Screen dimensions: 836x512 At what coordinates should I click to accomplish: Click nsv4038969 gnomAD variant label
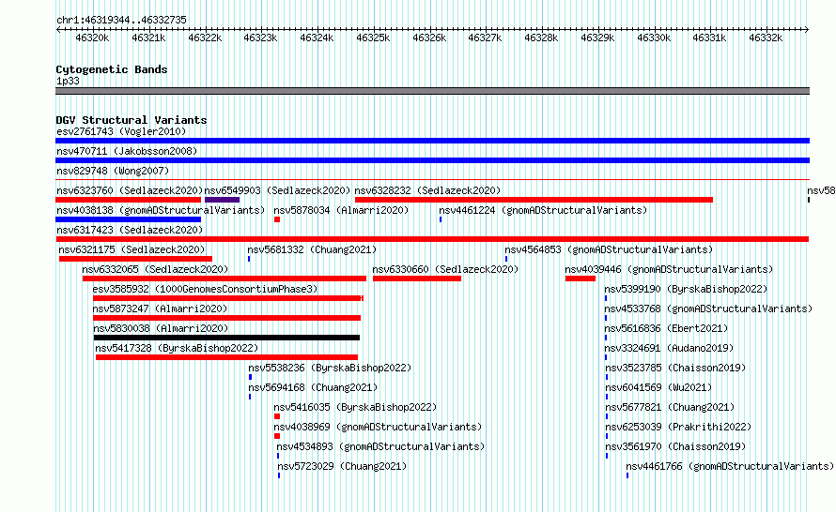(x=378, y=427)
